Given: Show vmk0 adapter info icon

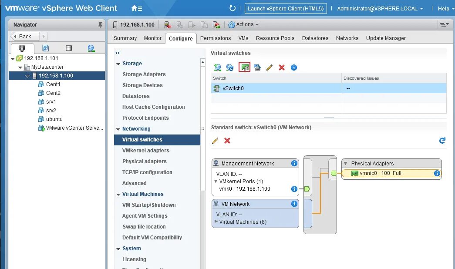Looking at the screenshot, I should [294, 189].
